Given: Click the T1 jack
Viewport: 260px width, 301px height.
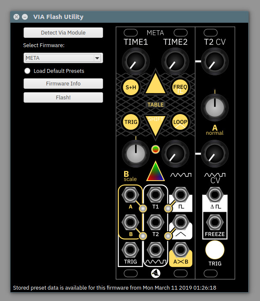Looking at the screenshot, I should point(155,194).
